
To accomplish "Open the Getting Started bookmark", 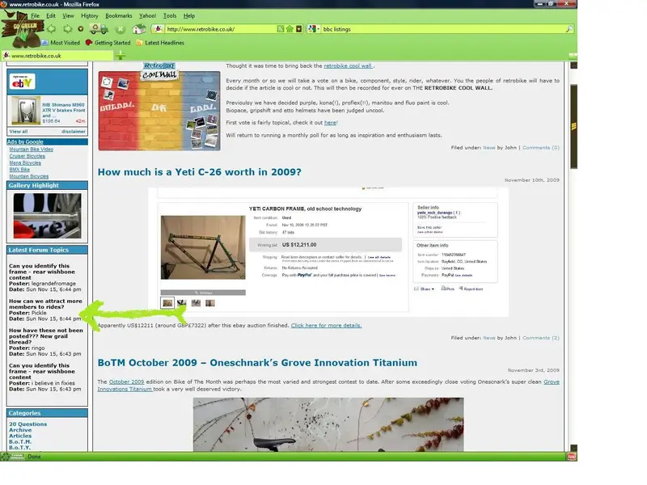I will (108, 43).
